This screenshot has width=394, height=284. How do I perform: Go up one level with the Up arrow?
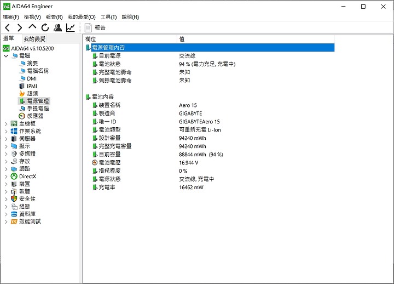click(x=32, y=27)
